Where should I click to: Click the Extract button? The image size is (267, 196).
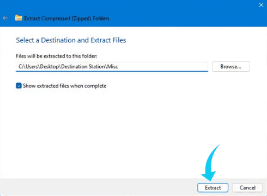pos(213,188)
